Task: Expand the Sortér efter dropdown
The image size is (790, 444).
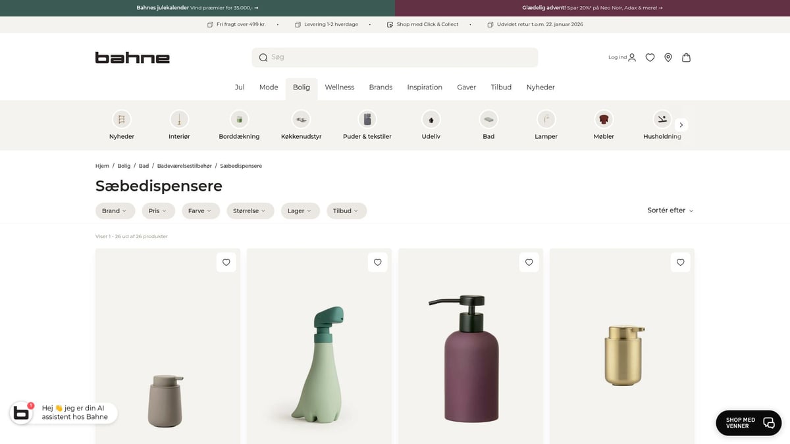Action: click(670, 210)
